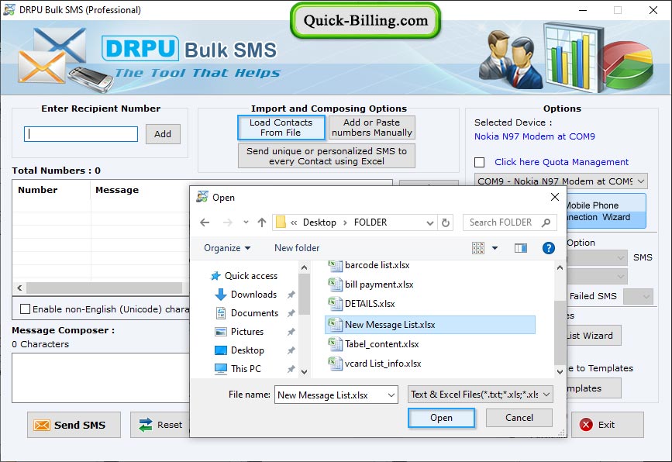
Task: Click New folder in toolbar
Action: 297,248
